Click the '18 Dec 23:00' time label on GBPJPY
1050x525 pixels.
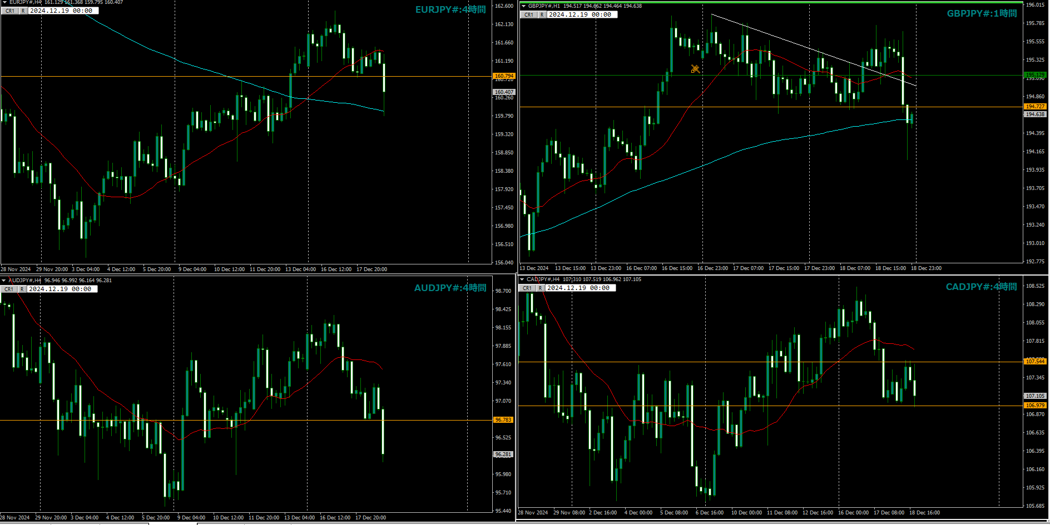tap(926, 268)
